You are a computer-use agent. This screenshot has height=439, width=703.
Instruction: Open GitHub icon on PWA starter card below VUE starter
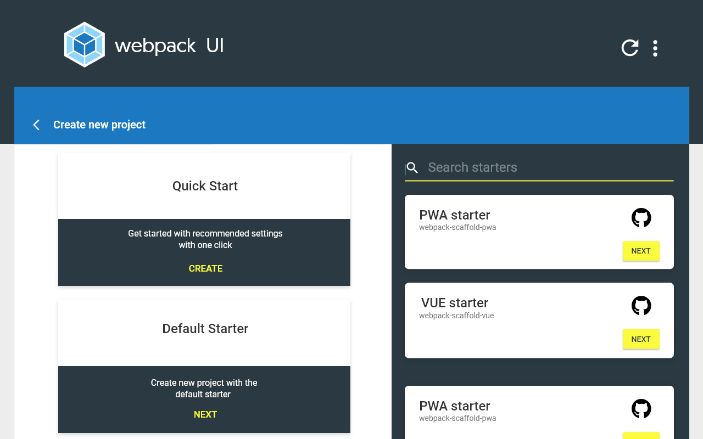[641, 409]
